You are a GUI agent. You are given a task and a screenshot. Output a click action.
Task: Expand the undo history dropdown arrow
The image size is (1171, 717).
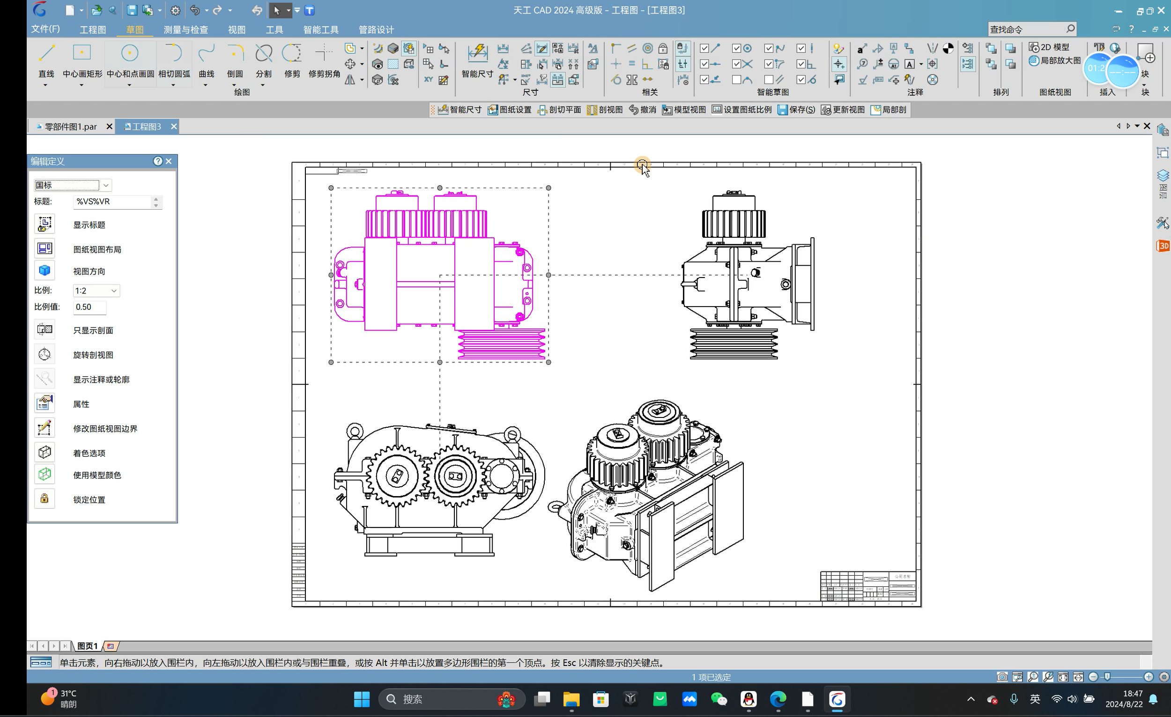207,10
